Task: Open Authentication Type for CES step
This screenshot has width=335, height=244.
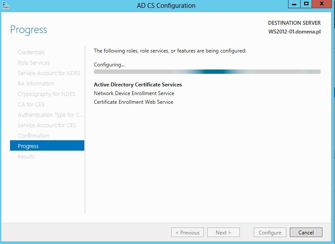Action: pos(50,115)
